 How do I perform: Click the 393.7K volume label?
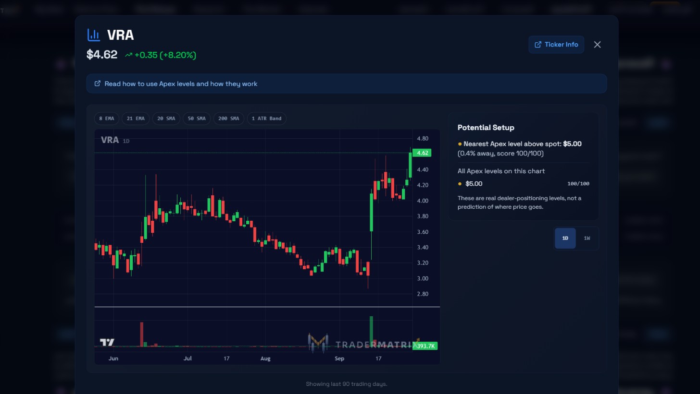click(x=426, y=346)
